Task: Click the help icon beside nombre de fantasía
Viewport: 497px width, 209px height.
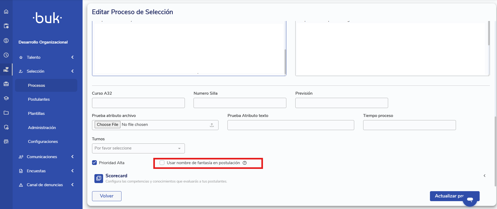Action: point(245,163)
